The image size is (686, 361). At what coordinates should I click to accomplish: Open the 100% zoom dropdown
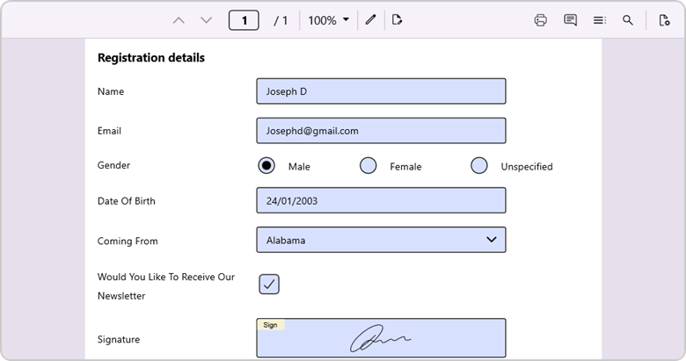point(329,20)
